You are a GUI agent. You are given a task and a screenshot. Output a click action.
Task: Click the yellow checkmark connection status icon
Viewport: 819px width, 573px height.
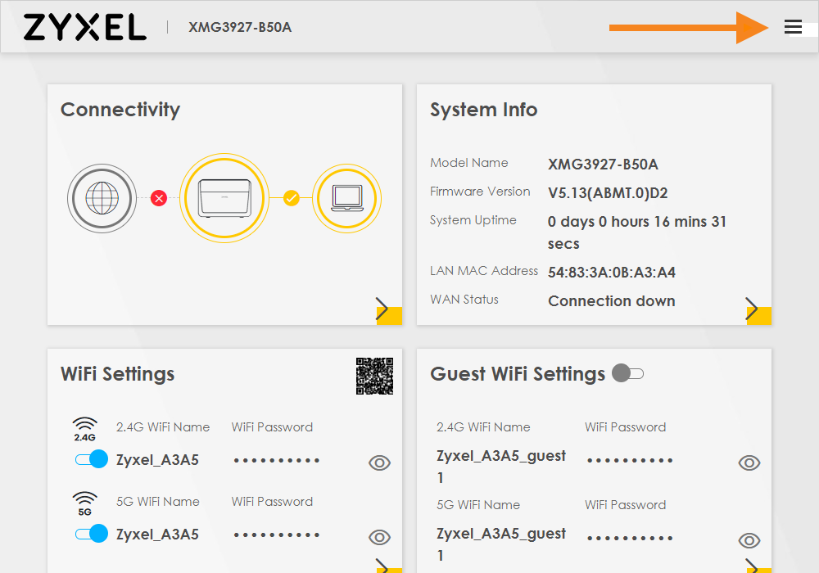292,198
